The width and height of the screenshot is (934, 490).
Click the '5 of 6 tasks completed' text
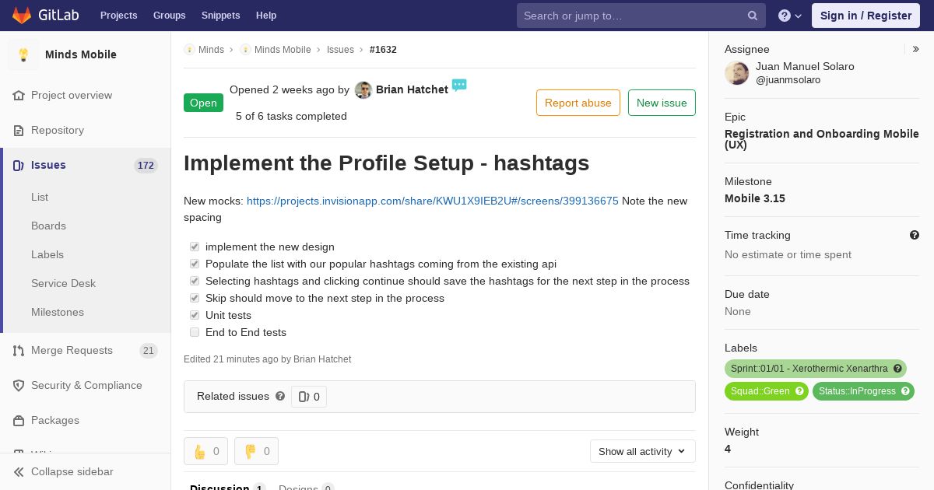pyautogui.click(x=291, y=116)
